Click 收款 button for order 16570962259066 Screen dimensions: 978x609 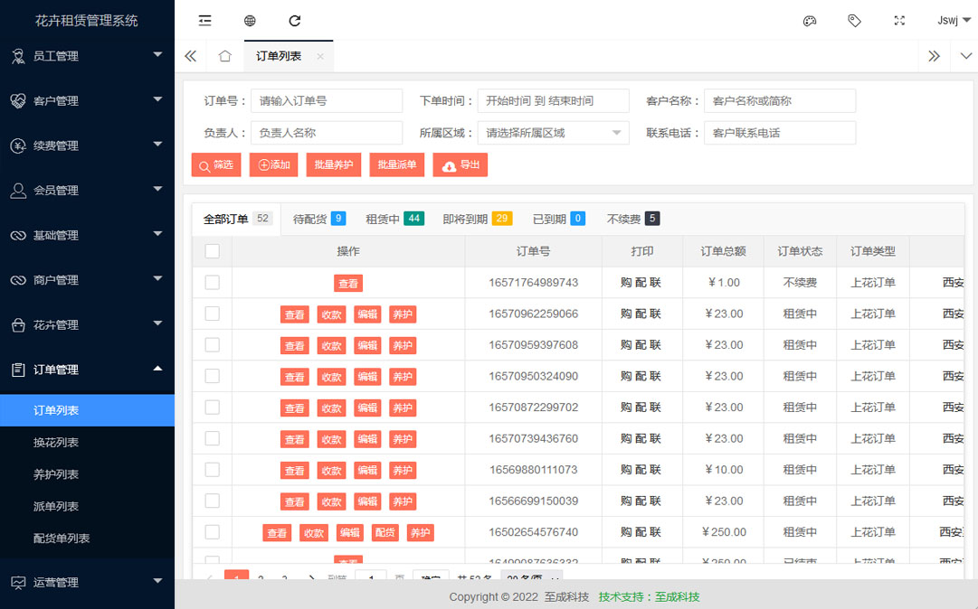(x=331, y=314)
